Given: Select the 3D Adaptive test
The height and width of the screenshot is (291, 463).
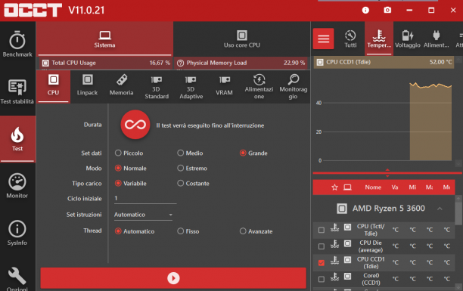Looking at the screenshot, I should click(191, 88).
